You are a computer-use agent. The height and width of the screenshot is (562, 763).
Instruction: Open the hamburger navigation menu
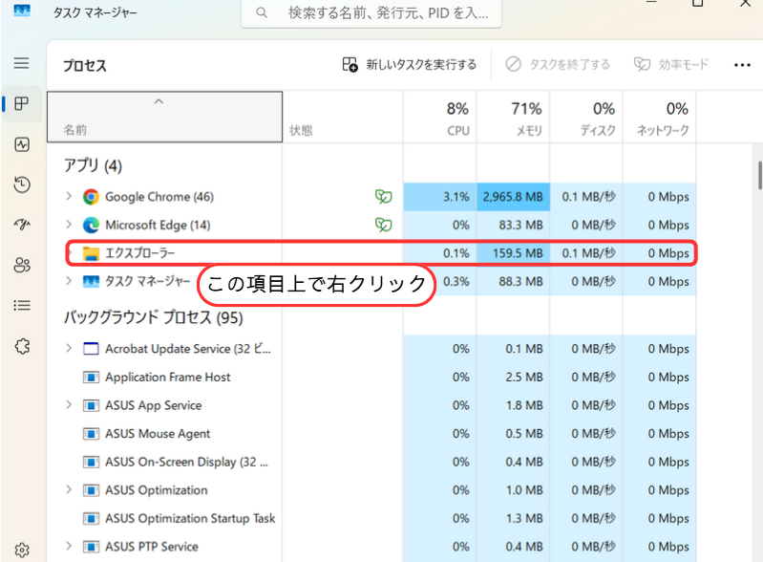[22, 63]
